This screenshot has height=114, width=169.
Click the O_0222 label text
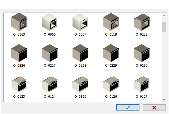(x=142, y=35)
